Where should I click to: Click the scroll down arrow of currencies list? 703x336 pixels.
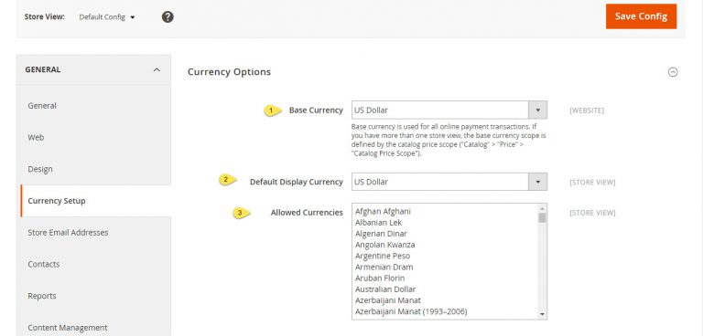tap(542, 314)
